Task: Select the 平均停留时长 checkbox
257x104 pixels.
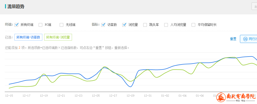Action: [193, 25]
